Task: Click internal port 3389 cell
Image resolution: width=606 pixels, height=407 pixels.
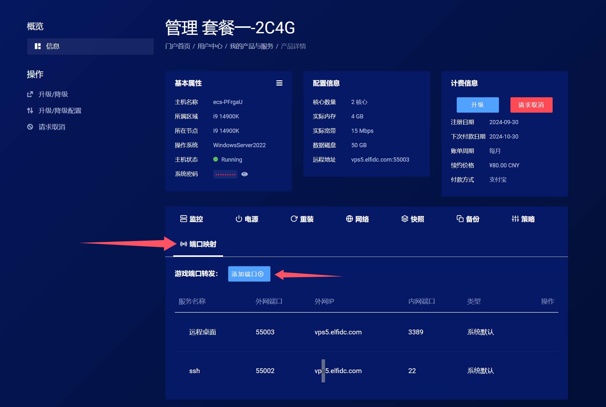Action: tap(416, 332)
